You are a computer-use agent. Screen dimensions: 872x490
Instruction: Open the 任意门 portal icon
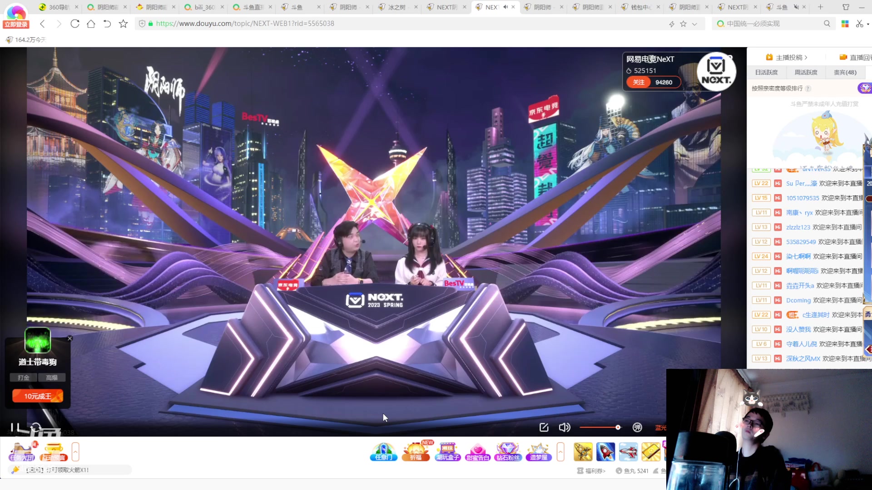coord(384,452)
